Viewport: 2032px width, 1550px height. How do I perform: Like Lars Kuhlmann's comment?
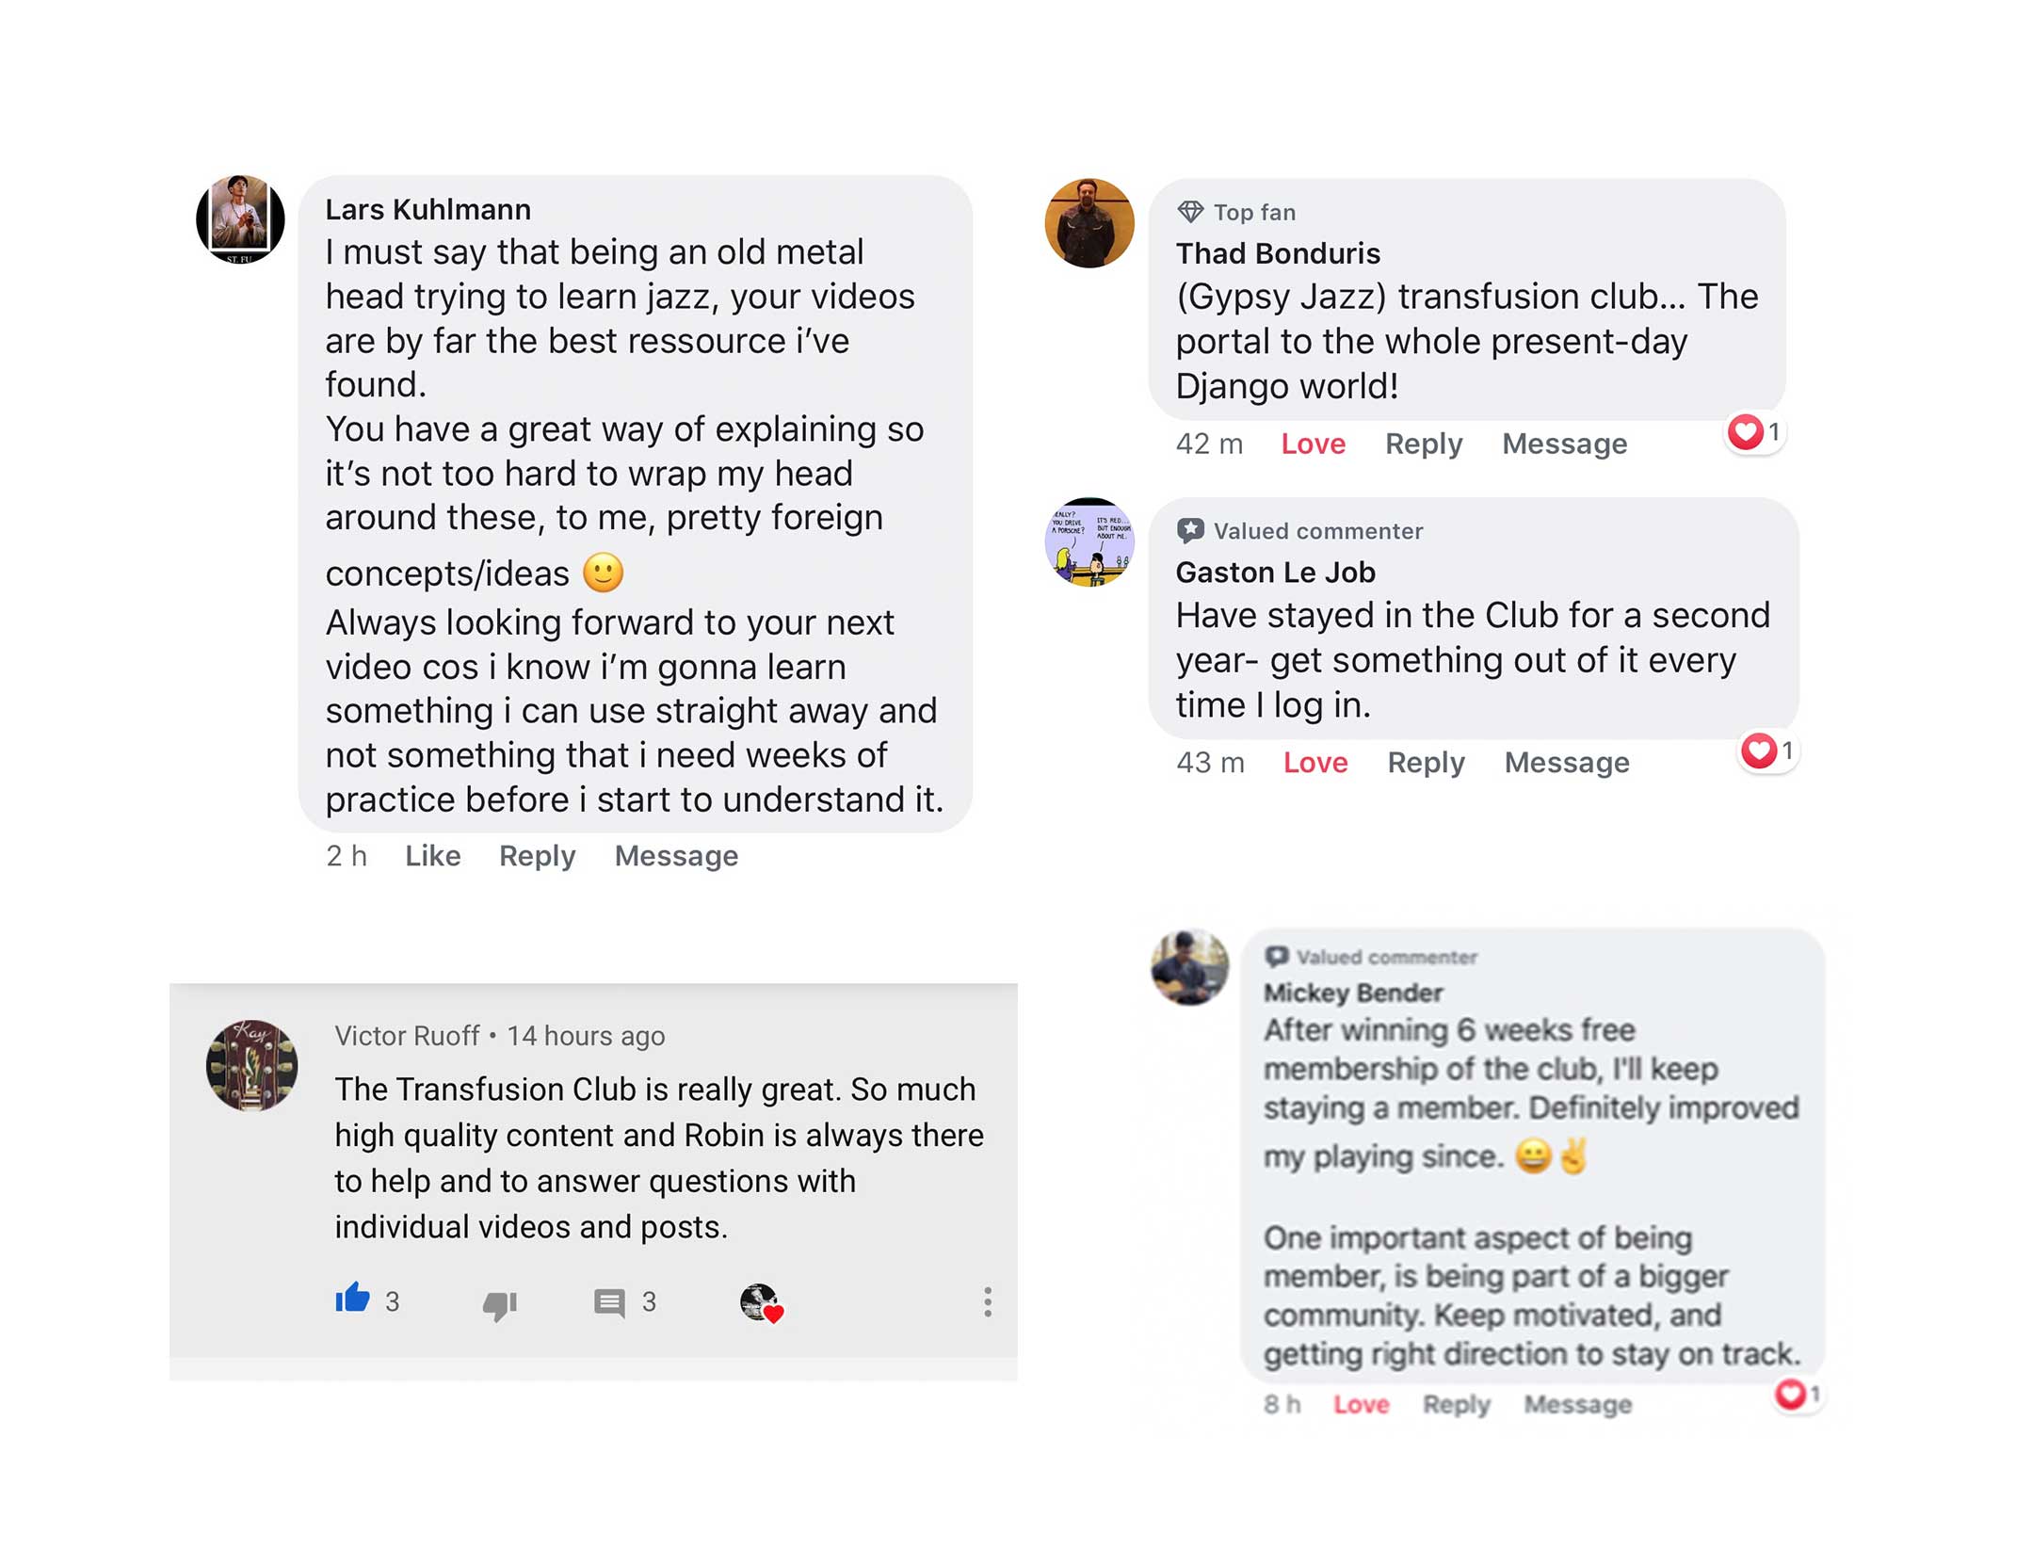coord(432,856)
